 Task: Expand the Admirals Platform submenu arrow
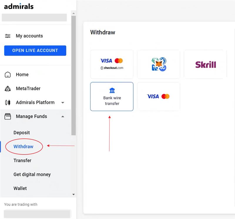point(63,103)
